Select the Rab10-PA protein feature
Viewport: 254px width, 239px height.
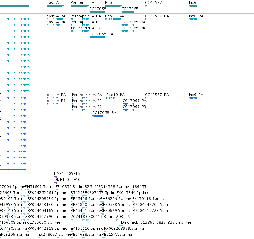click(110, 98)
